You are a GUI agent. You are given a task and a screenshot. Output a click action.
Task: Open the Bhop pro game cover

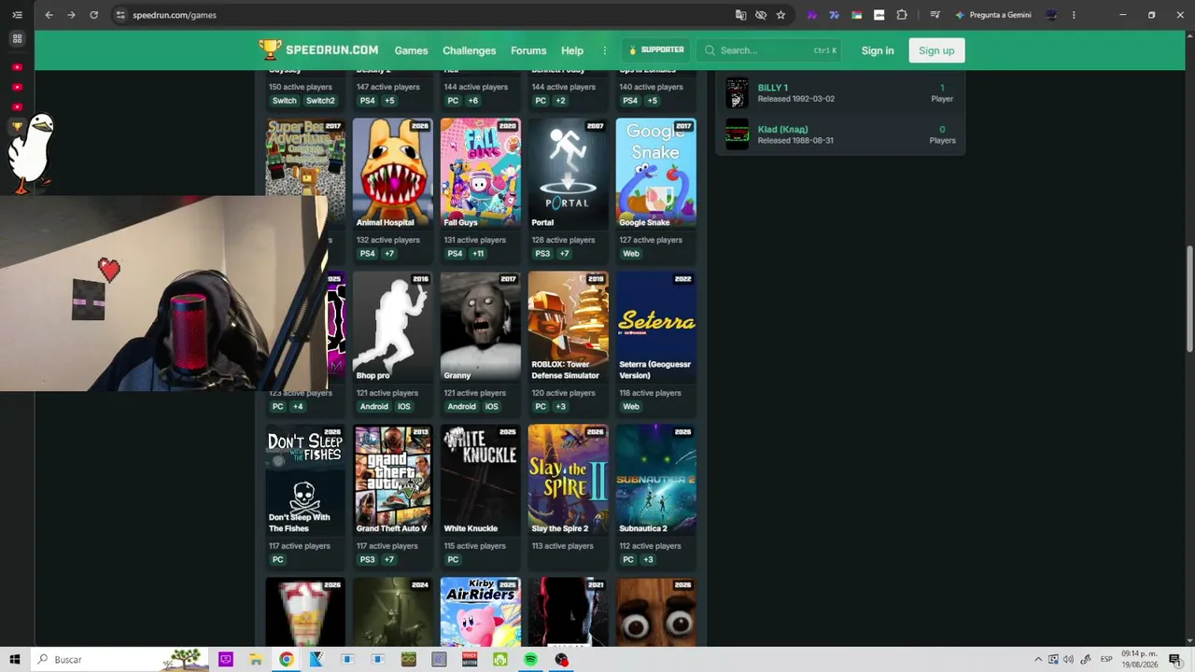393,326
